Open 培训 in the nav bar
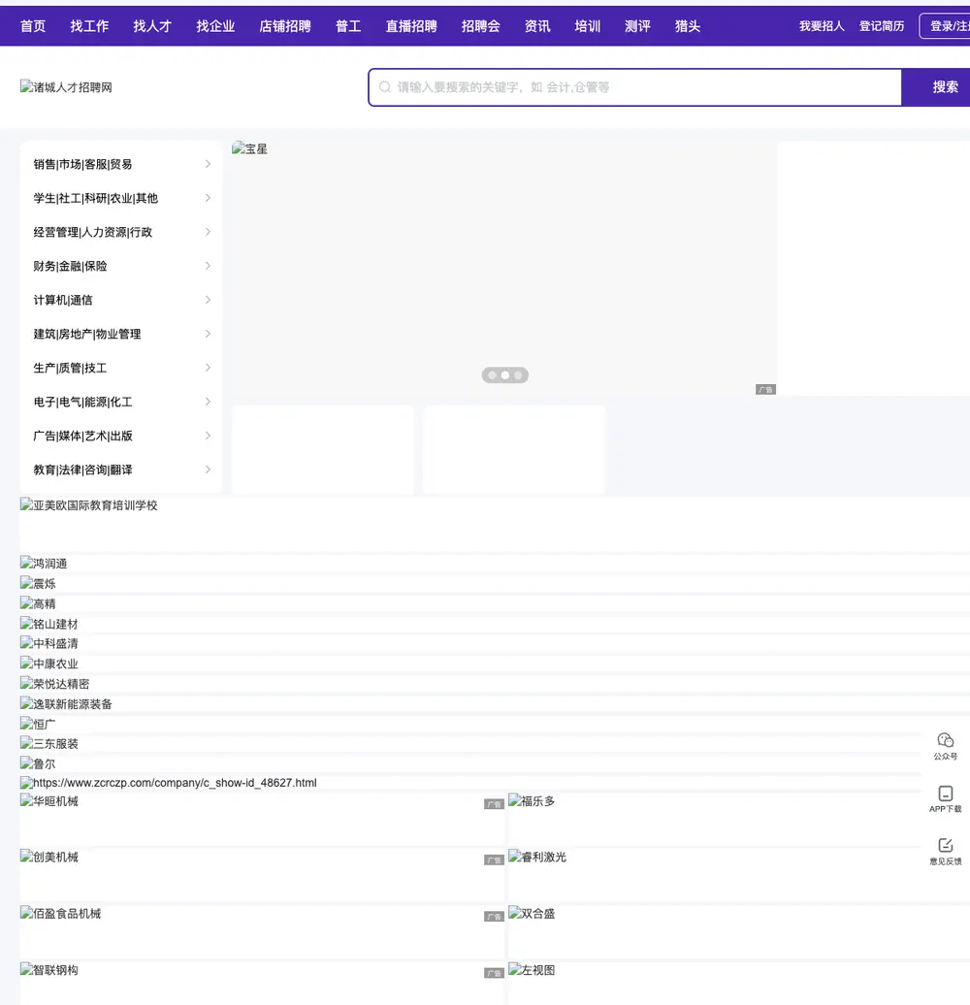This screenshot has width=970, height=1005. point(588,26)
